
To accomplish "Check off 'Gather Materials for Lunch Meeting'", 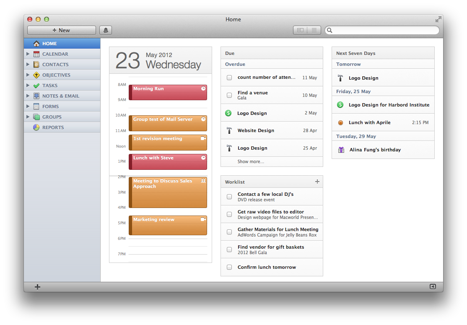I will tap(229, 232).
